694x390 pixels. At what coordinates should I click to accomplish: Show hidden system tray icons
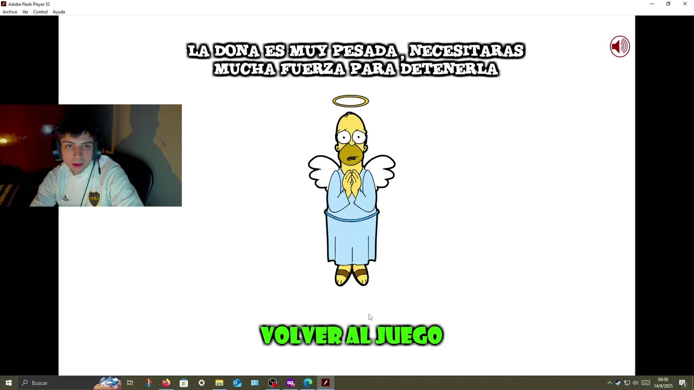pyautogui.click(x=609, y=383)
